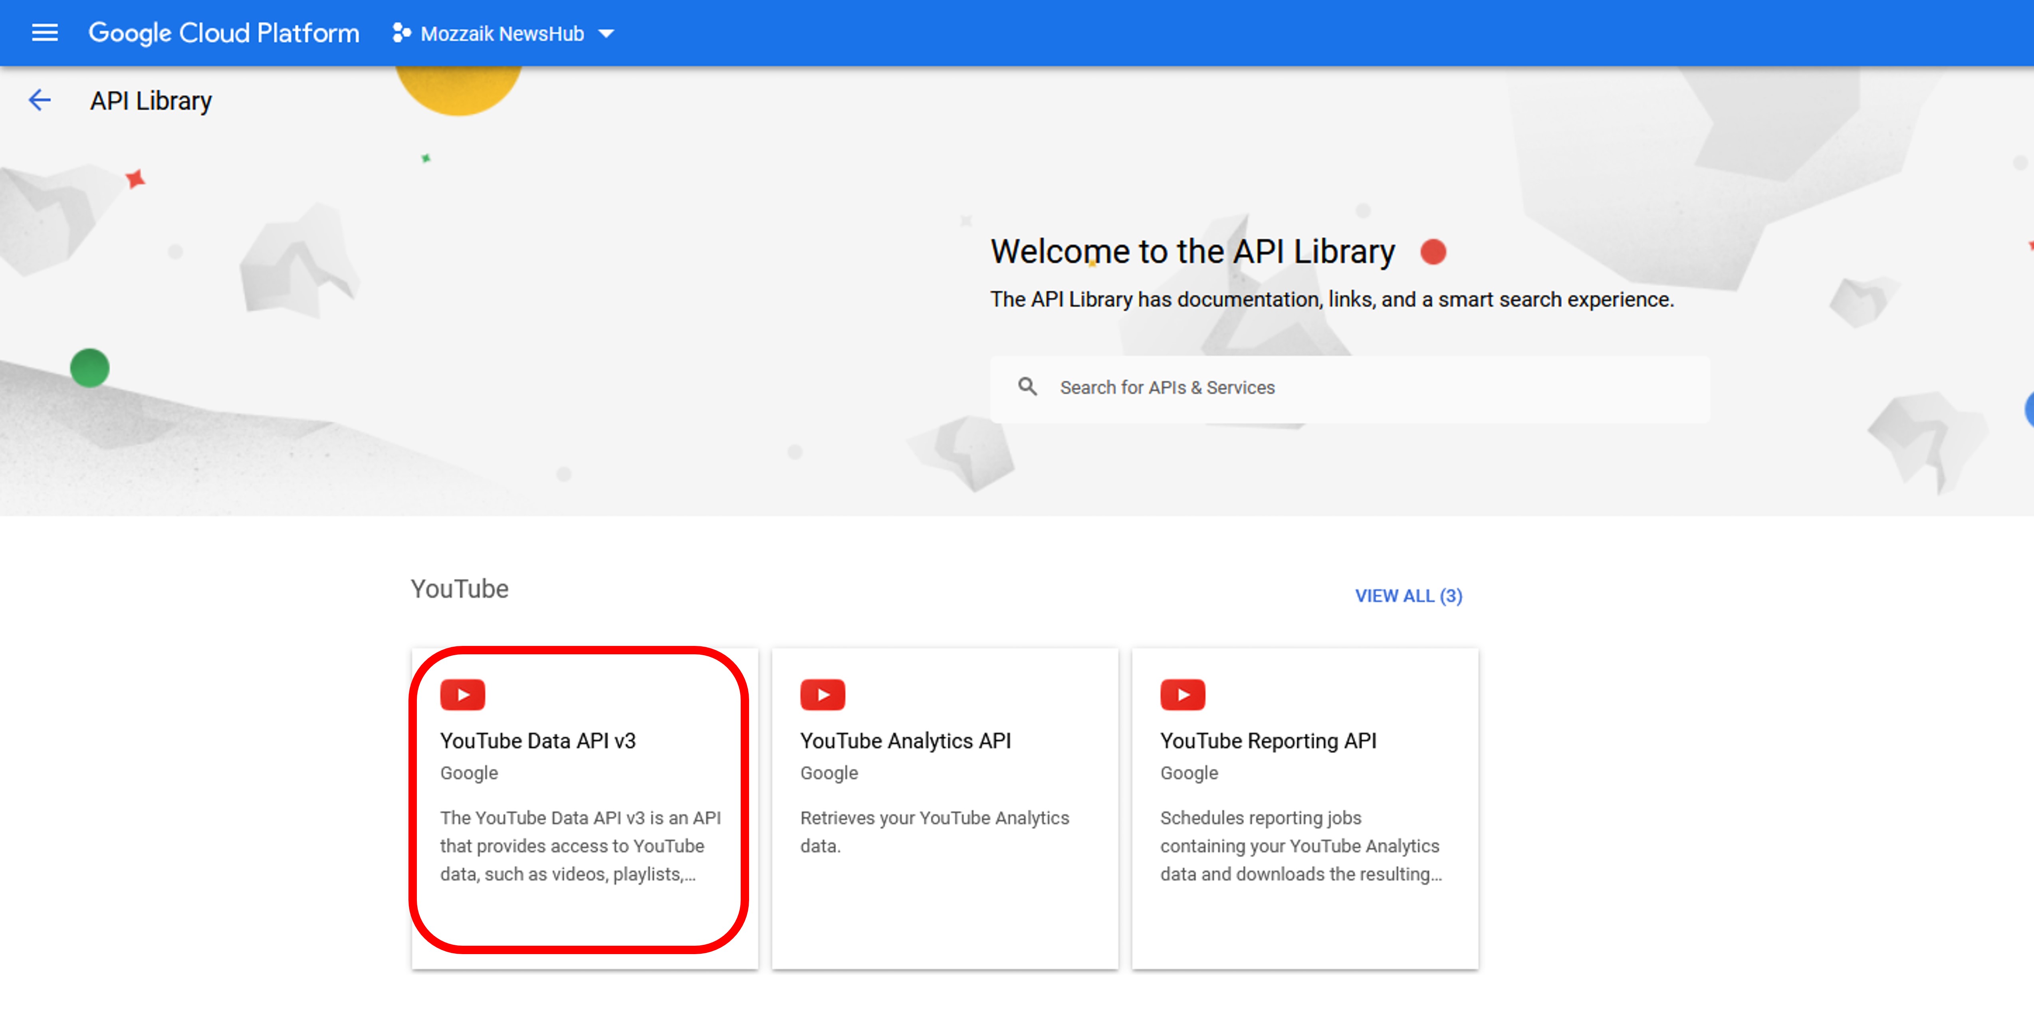Select the Mozzaik NewsHub project name
Image resolution: width=2034 pixels, height=1016 pixels.
(x=502, y=34)
